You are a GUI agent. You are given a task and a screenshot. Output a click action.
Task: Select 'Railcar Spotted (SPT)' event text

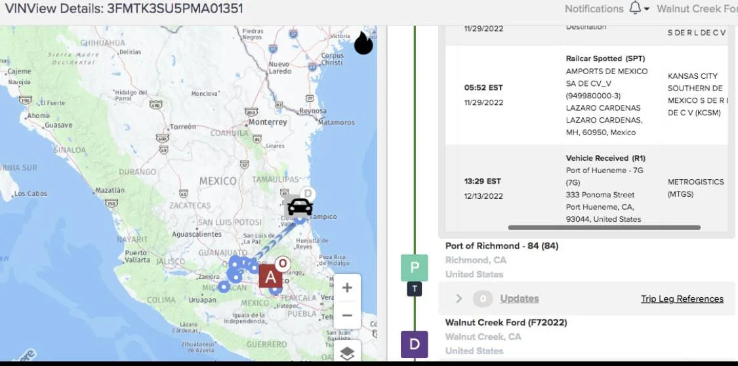point(605,59)
